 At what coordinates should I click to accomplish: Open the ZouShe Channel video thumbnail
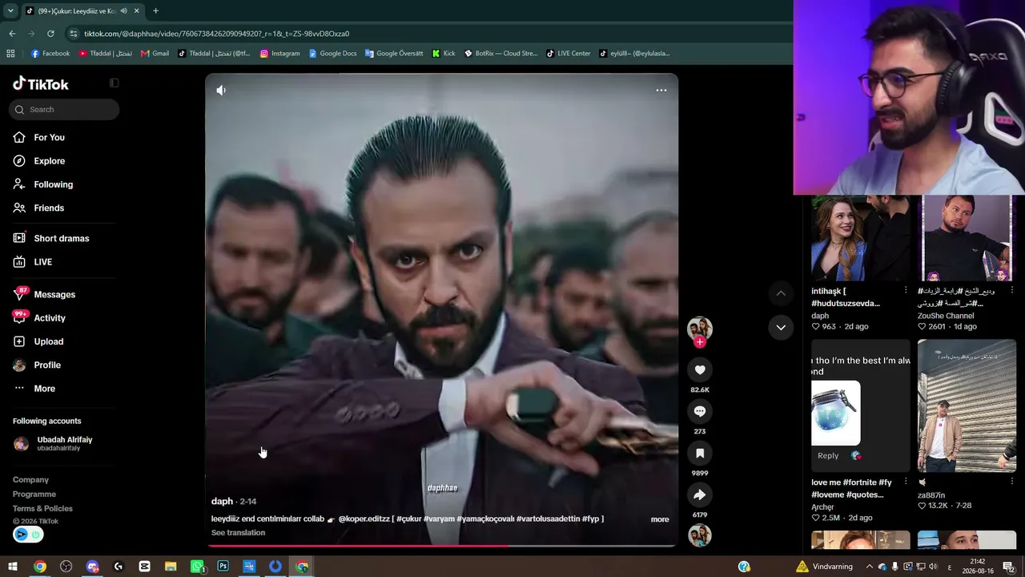click(x=967, y=238)
